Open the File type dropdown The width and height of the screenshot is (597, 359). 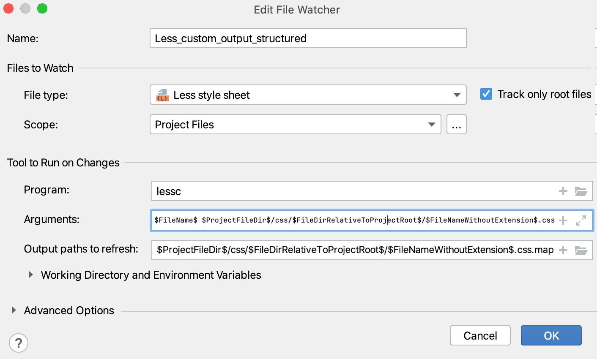(457, 95)
